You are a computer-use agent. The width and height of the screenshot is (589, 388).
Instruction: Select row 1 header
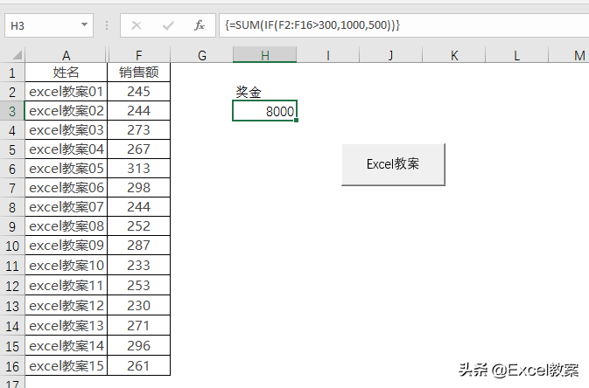point(12,73)
